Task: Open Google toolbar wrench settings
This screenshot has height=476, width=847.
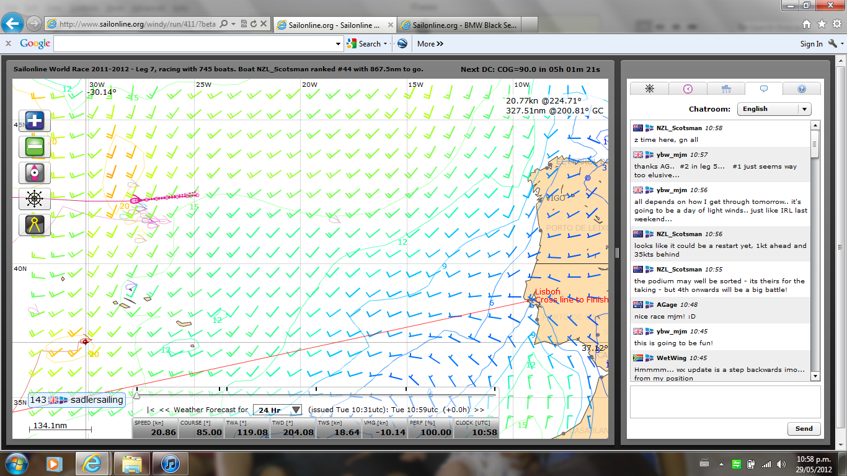Action: [831, 43]
